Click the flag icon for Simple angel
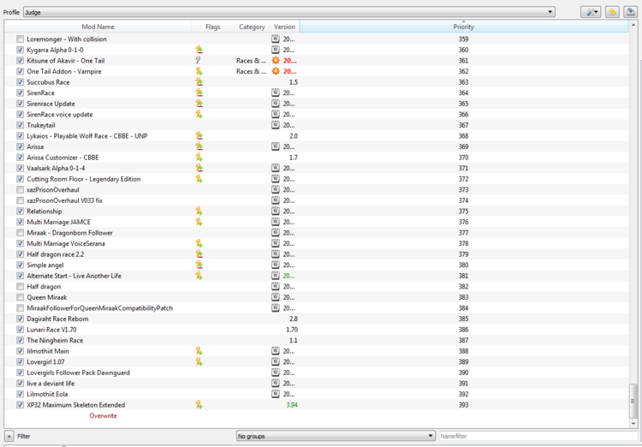This screenshot has height=447, width=642. coord(199,265)
